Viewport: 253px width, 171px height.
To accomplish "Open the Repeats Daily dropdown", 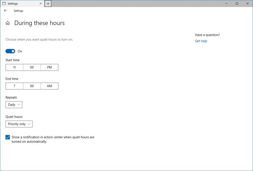I will 14,105.
